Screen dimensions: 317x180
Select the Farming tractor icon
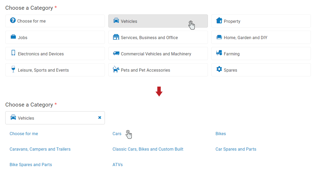[x=219, y=53]
